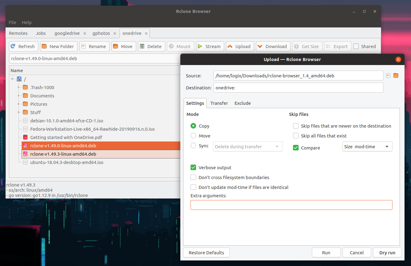Screen dimensions: 411x266
Task: Open the folder browse icon beside Source
Action: [x=396, y=75]
